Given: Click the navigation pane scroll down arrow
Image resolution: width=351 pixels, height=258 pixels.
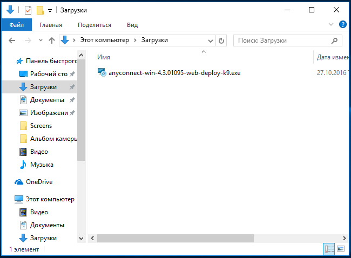Looking at the screenshot, I should click(x=81, y=239).
